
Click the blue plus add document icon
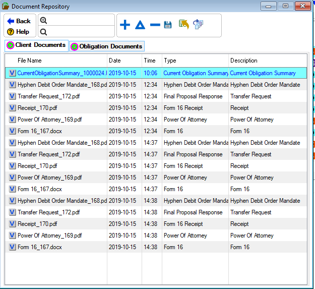[x=125, y=25]
